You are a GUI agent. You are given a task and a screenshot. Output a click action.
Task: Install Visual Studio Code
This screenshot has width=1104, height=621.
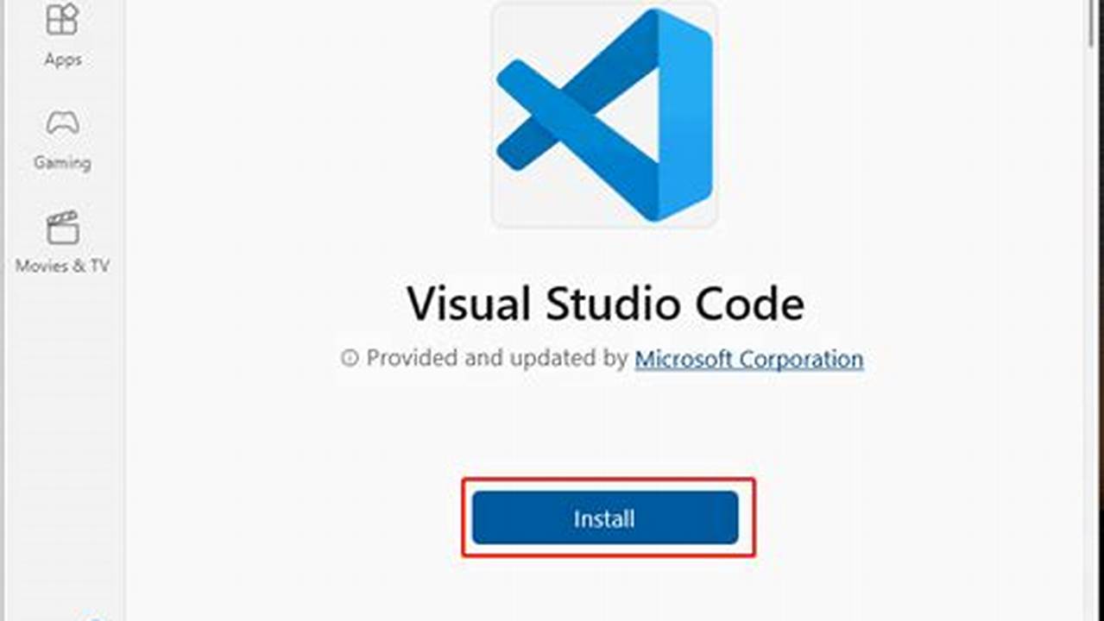pyautogui.click(x=605, y=517)
